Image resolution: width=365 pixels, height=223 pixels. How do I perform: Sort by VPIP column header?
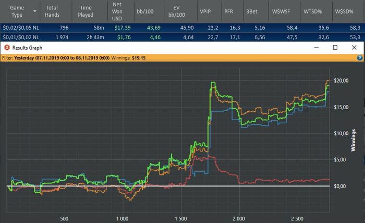click(205, 11)
